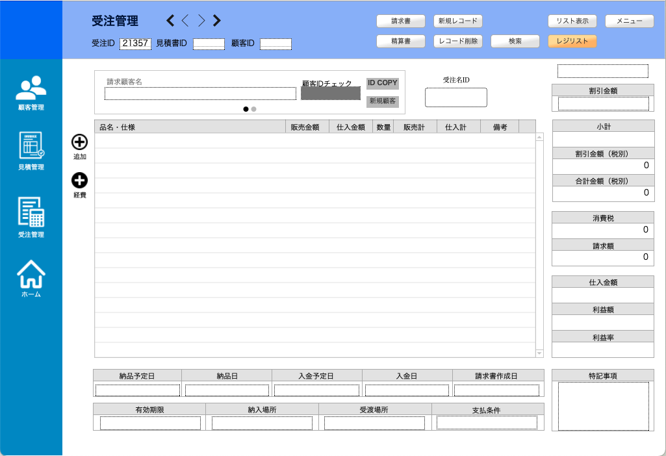The width and height of the screenshot is (666, 456).
Task: Go to ホーム via house icon
Action: (31, 274)
